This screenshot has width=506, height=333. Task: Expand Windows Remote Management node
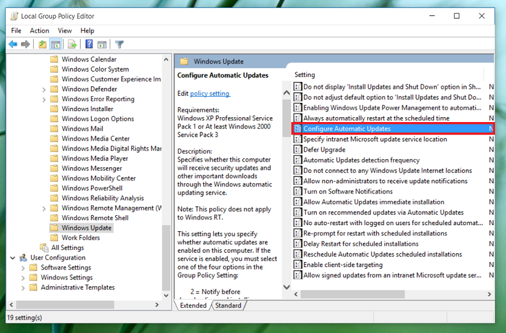[x=44, y=208]
